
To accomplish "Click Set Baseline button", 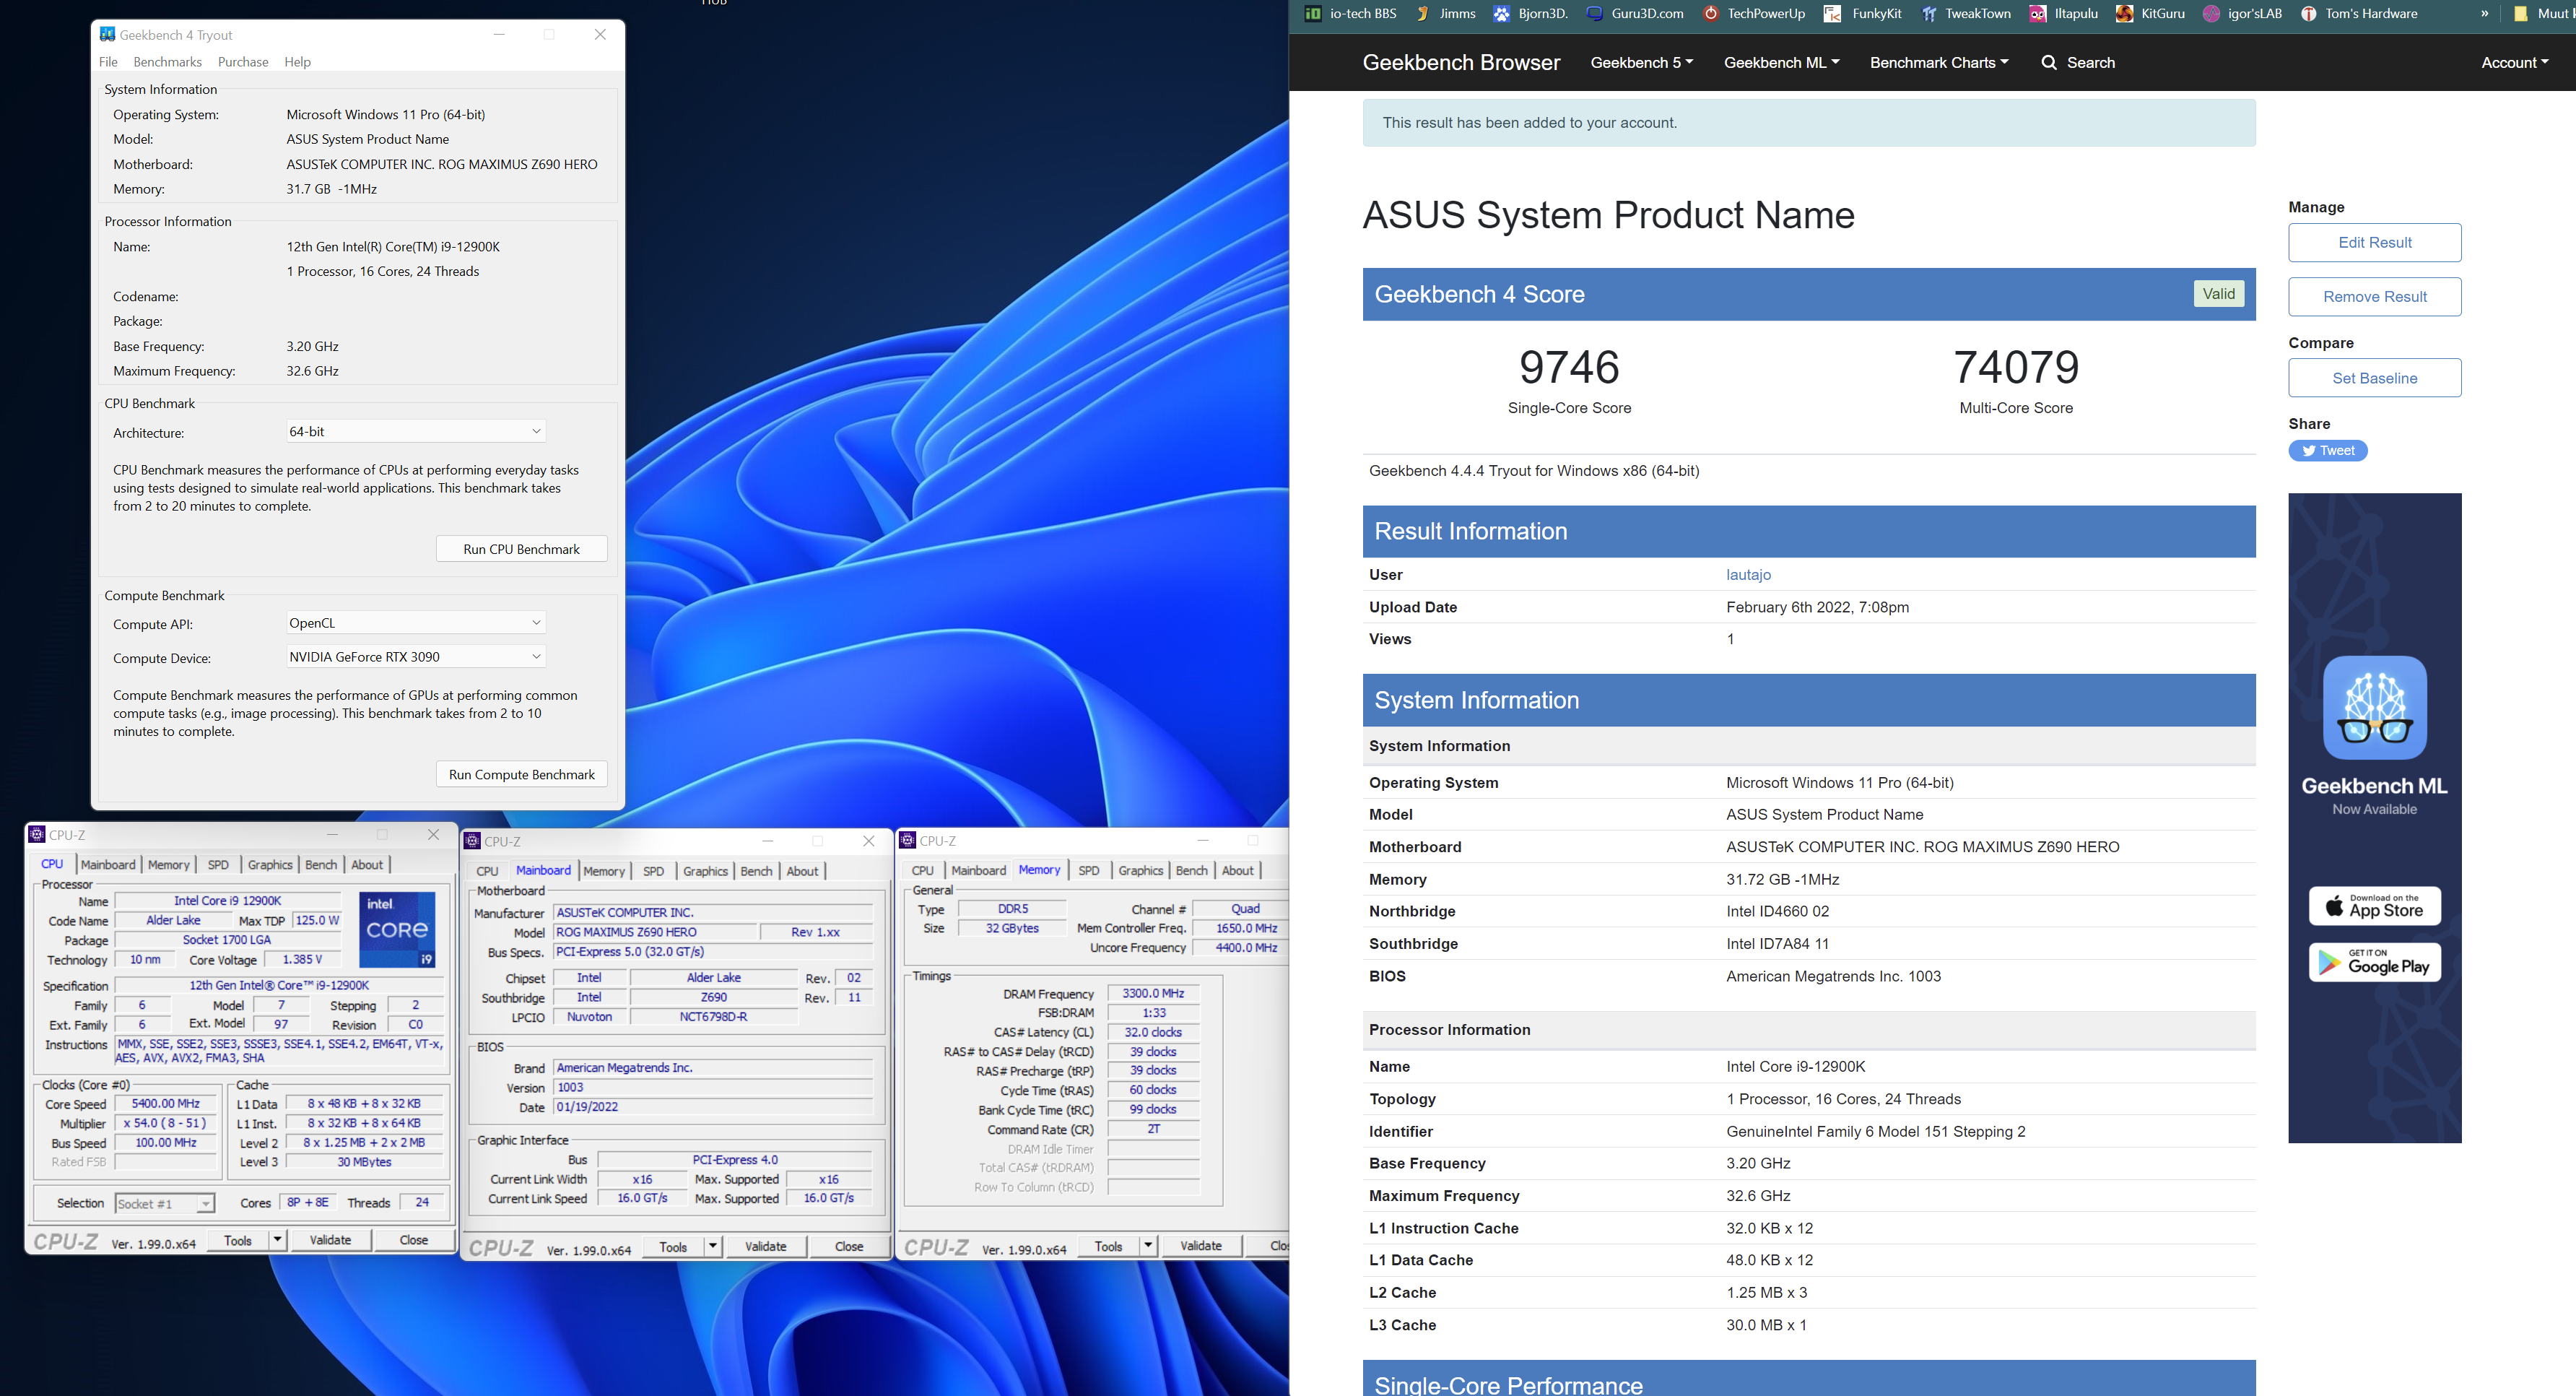I will [x=2375, y=378].
